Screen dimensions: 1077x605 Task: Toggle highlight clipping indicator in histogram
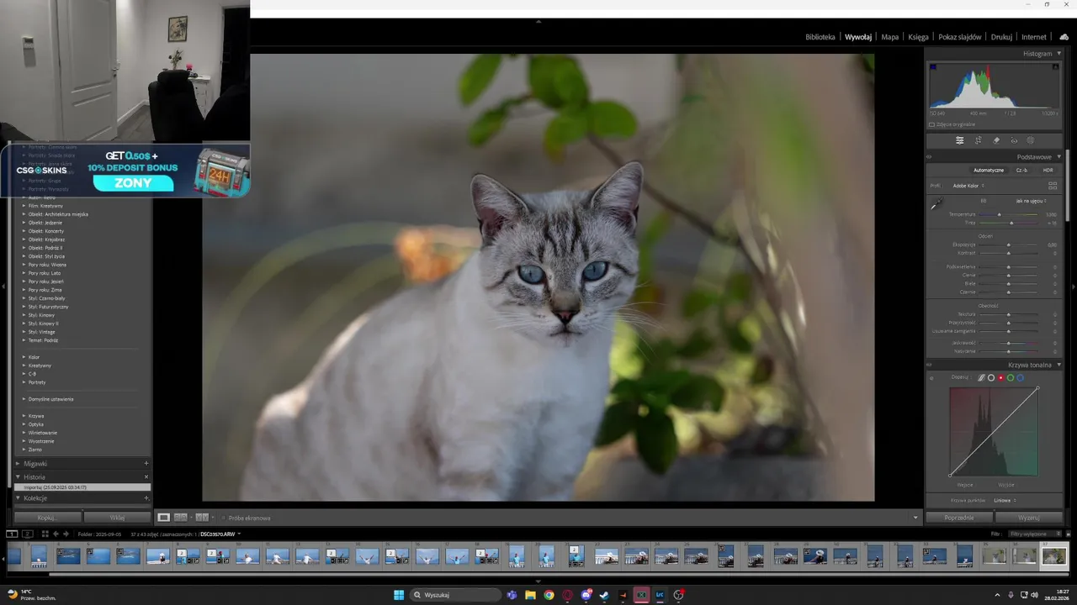[1056, 67]
